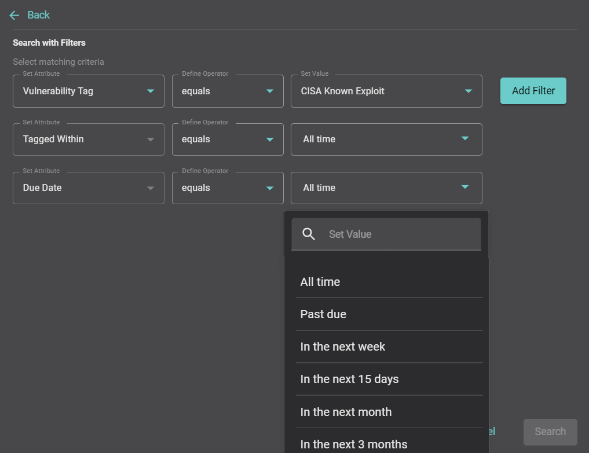Select Past due option

pyautogui.click(x=389, y=314)
